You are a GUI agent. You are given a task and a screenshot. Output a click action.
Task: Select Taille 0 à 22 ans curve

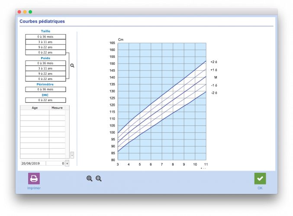[x=45, y=52]
